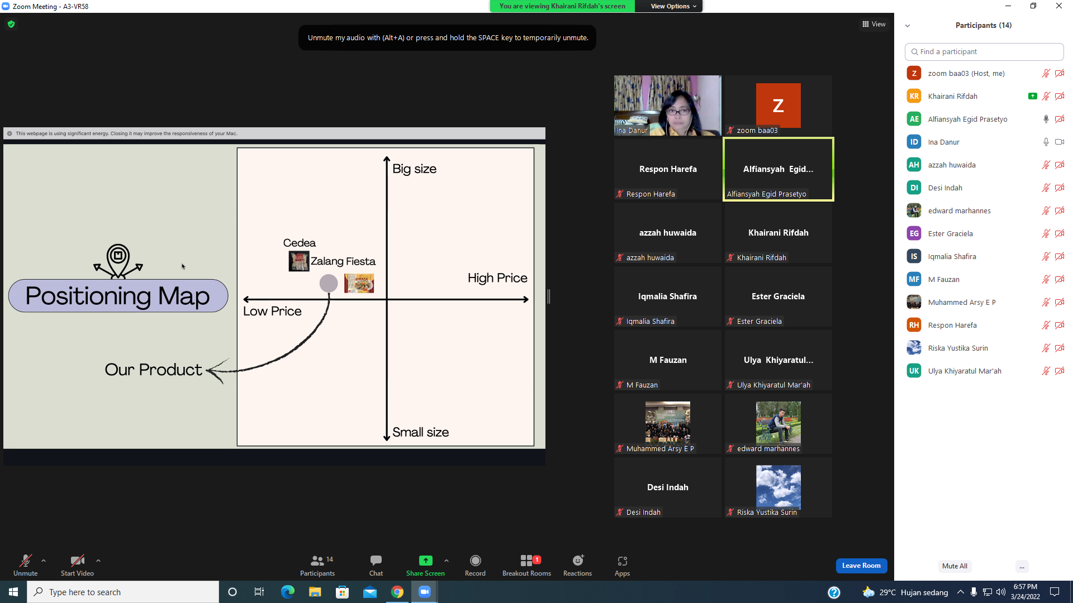Click video-off icon for Respon Harefa

coord(1060,325)
